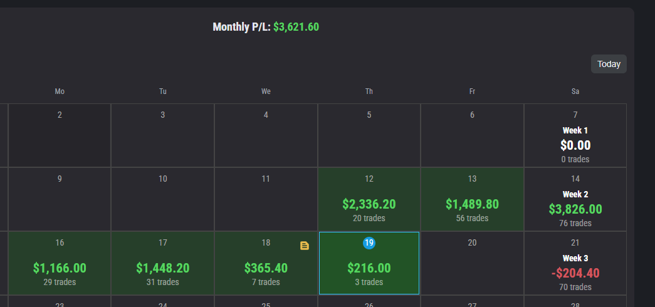Select empty day 5 cell
The width and height of the screenshot is (655, 307).
click(x=369, y=135)
